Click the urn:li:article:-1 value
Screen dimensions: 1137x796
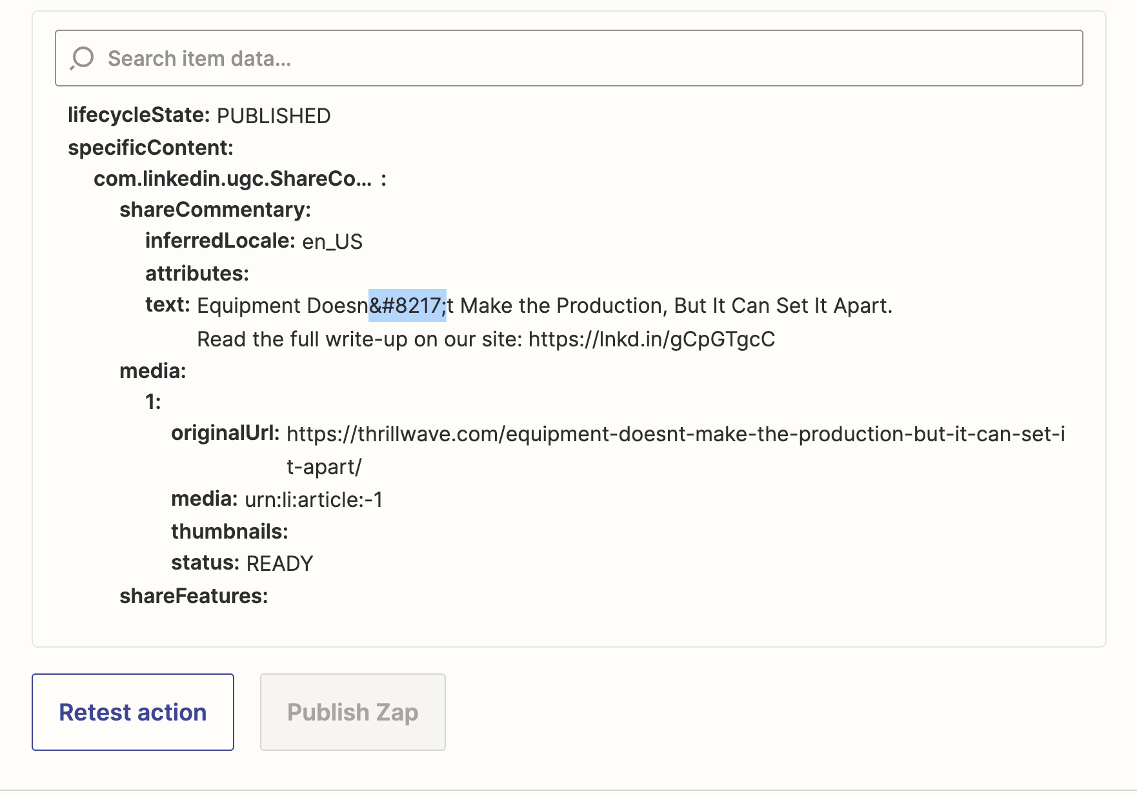coord(314,500)
